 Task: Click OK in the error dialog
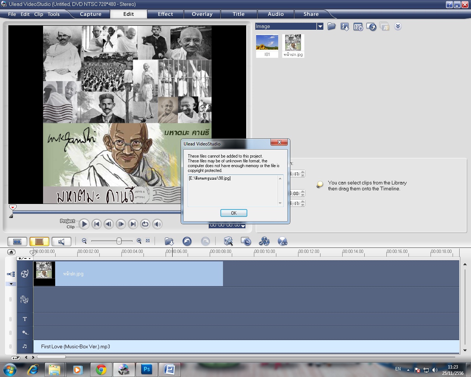(234, 213)
